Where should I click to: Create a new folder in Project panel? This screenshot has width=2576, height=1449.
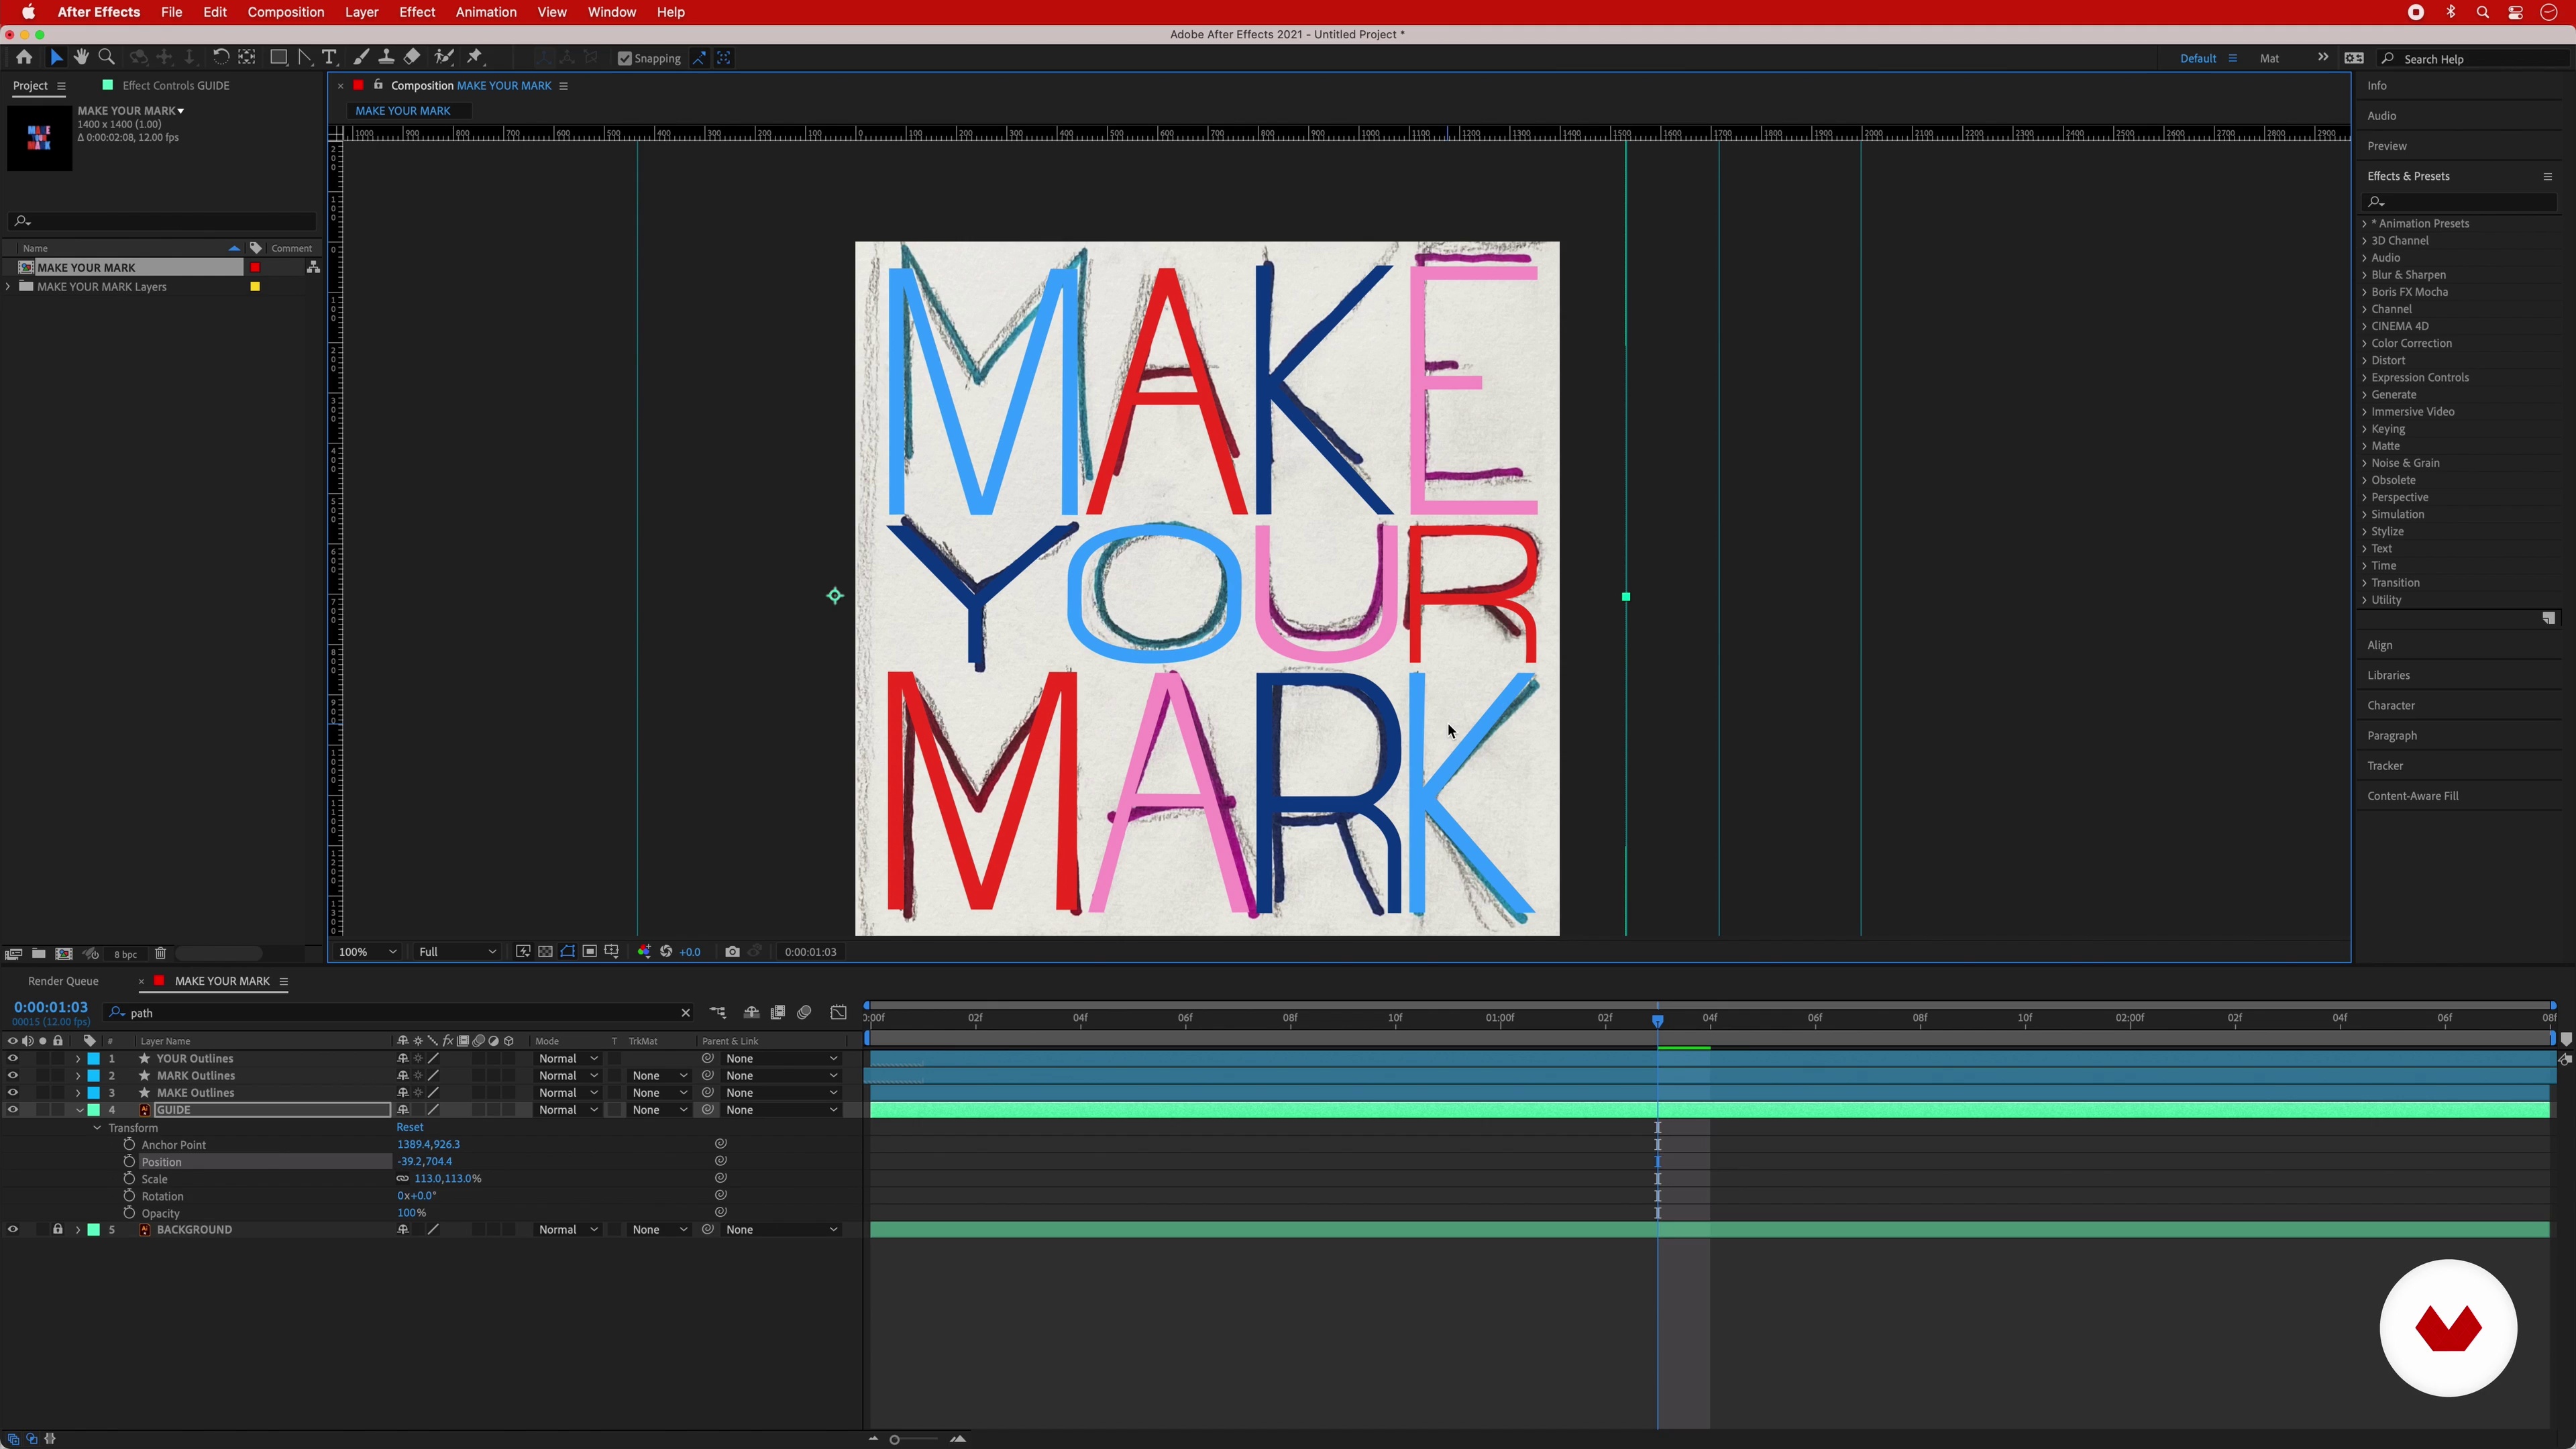(39, 954)
